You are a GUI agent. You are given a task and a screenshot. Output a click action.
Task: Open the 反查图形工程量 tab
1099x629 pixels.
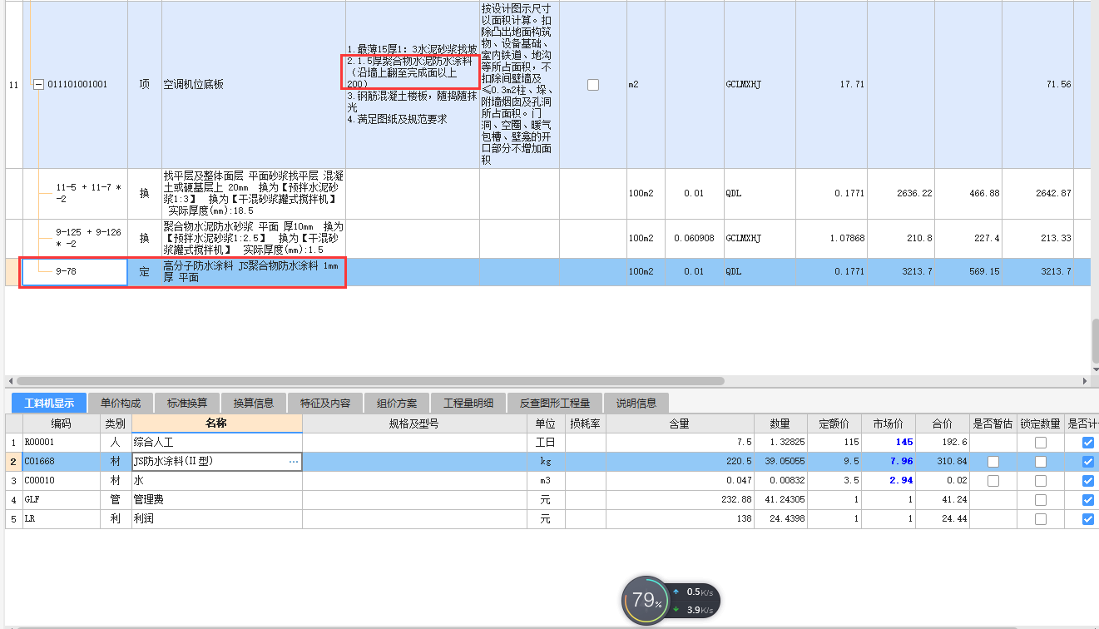click(554, 404)
